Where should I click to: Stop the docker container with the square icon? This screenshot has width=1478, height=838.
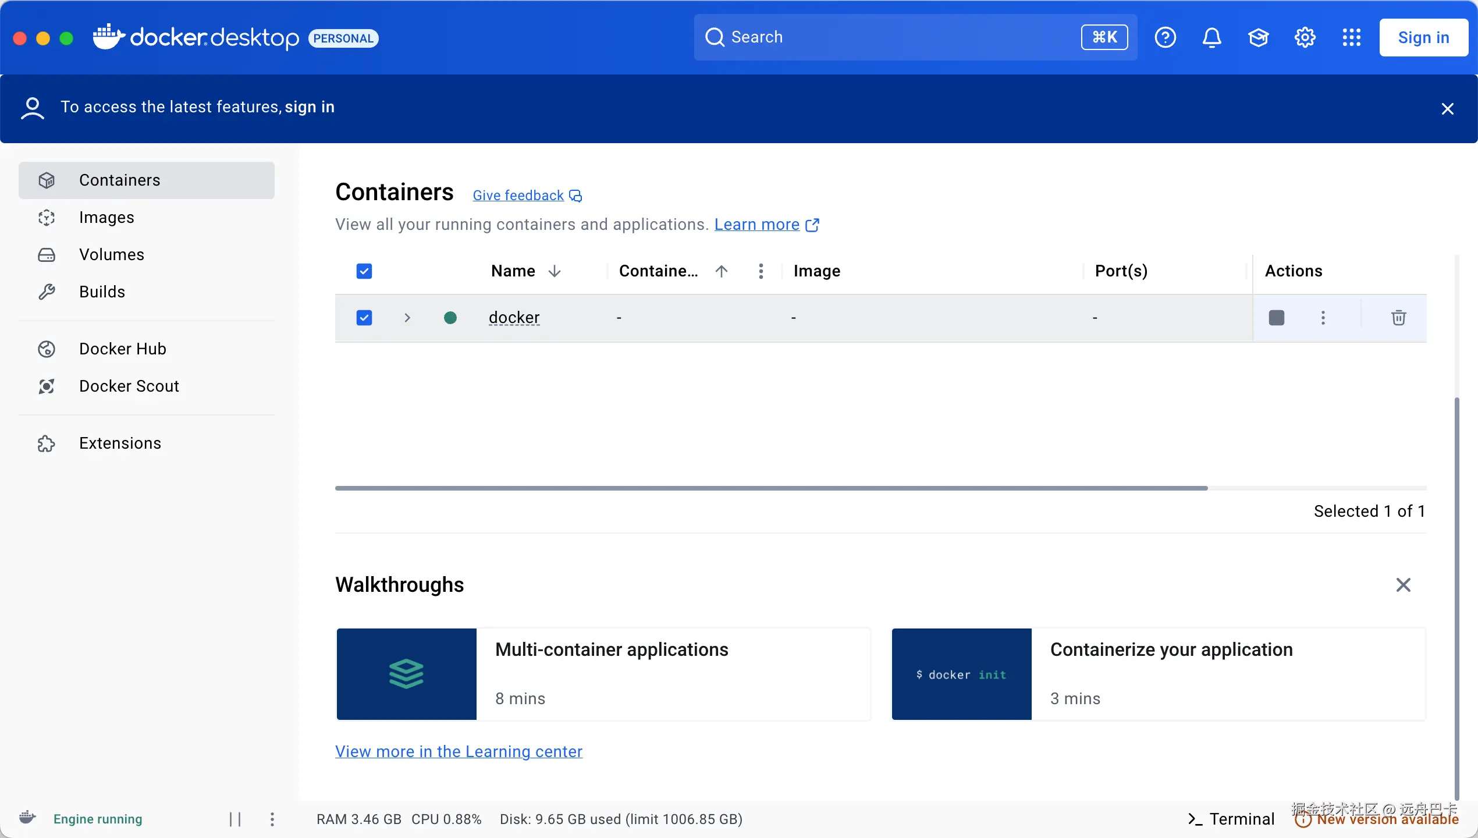(x=1276, y=318)
